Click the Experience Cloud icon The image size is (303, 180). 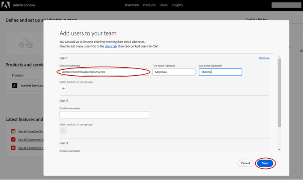[13, 148]
